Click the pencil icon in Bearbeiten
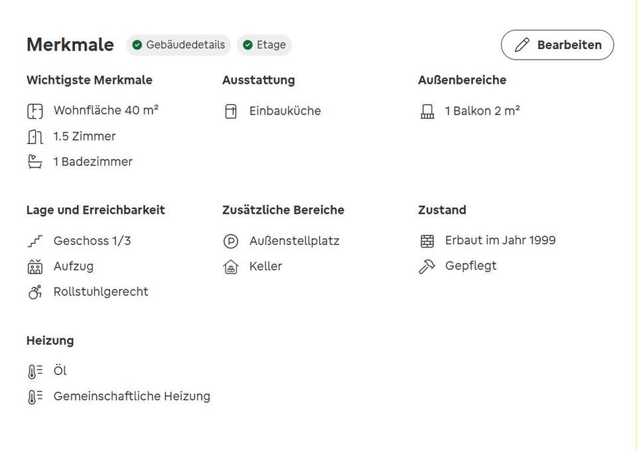The image size is (637, 450). [x=522, y=44]
